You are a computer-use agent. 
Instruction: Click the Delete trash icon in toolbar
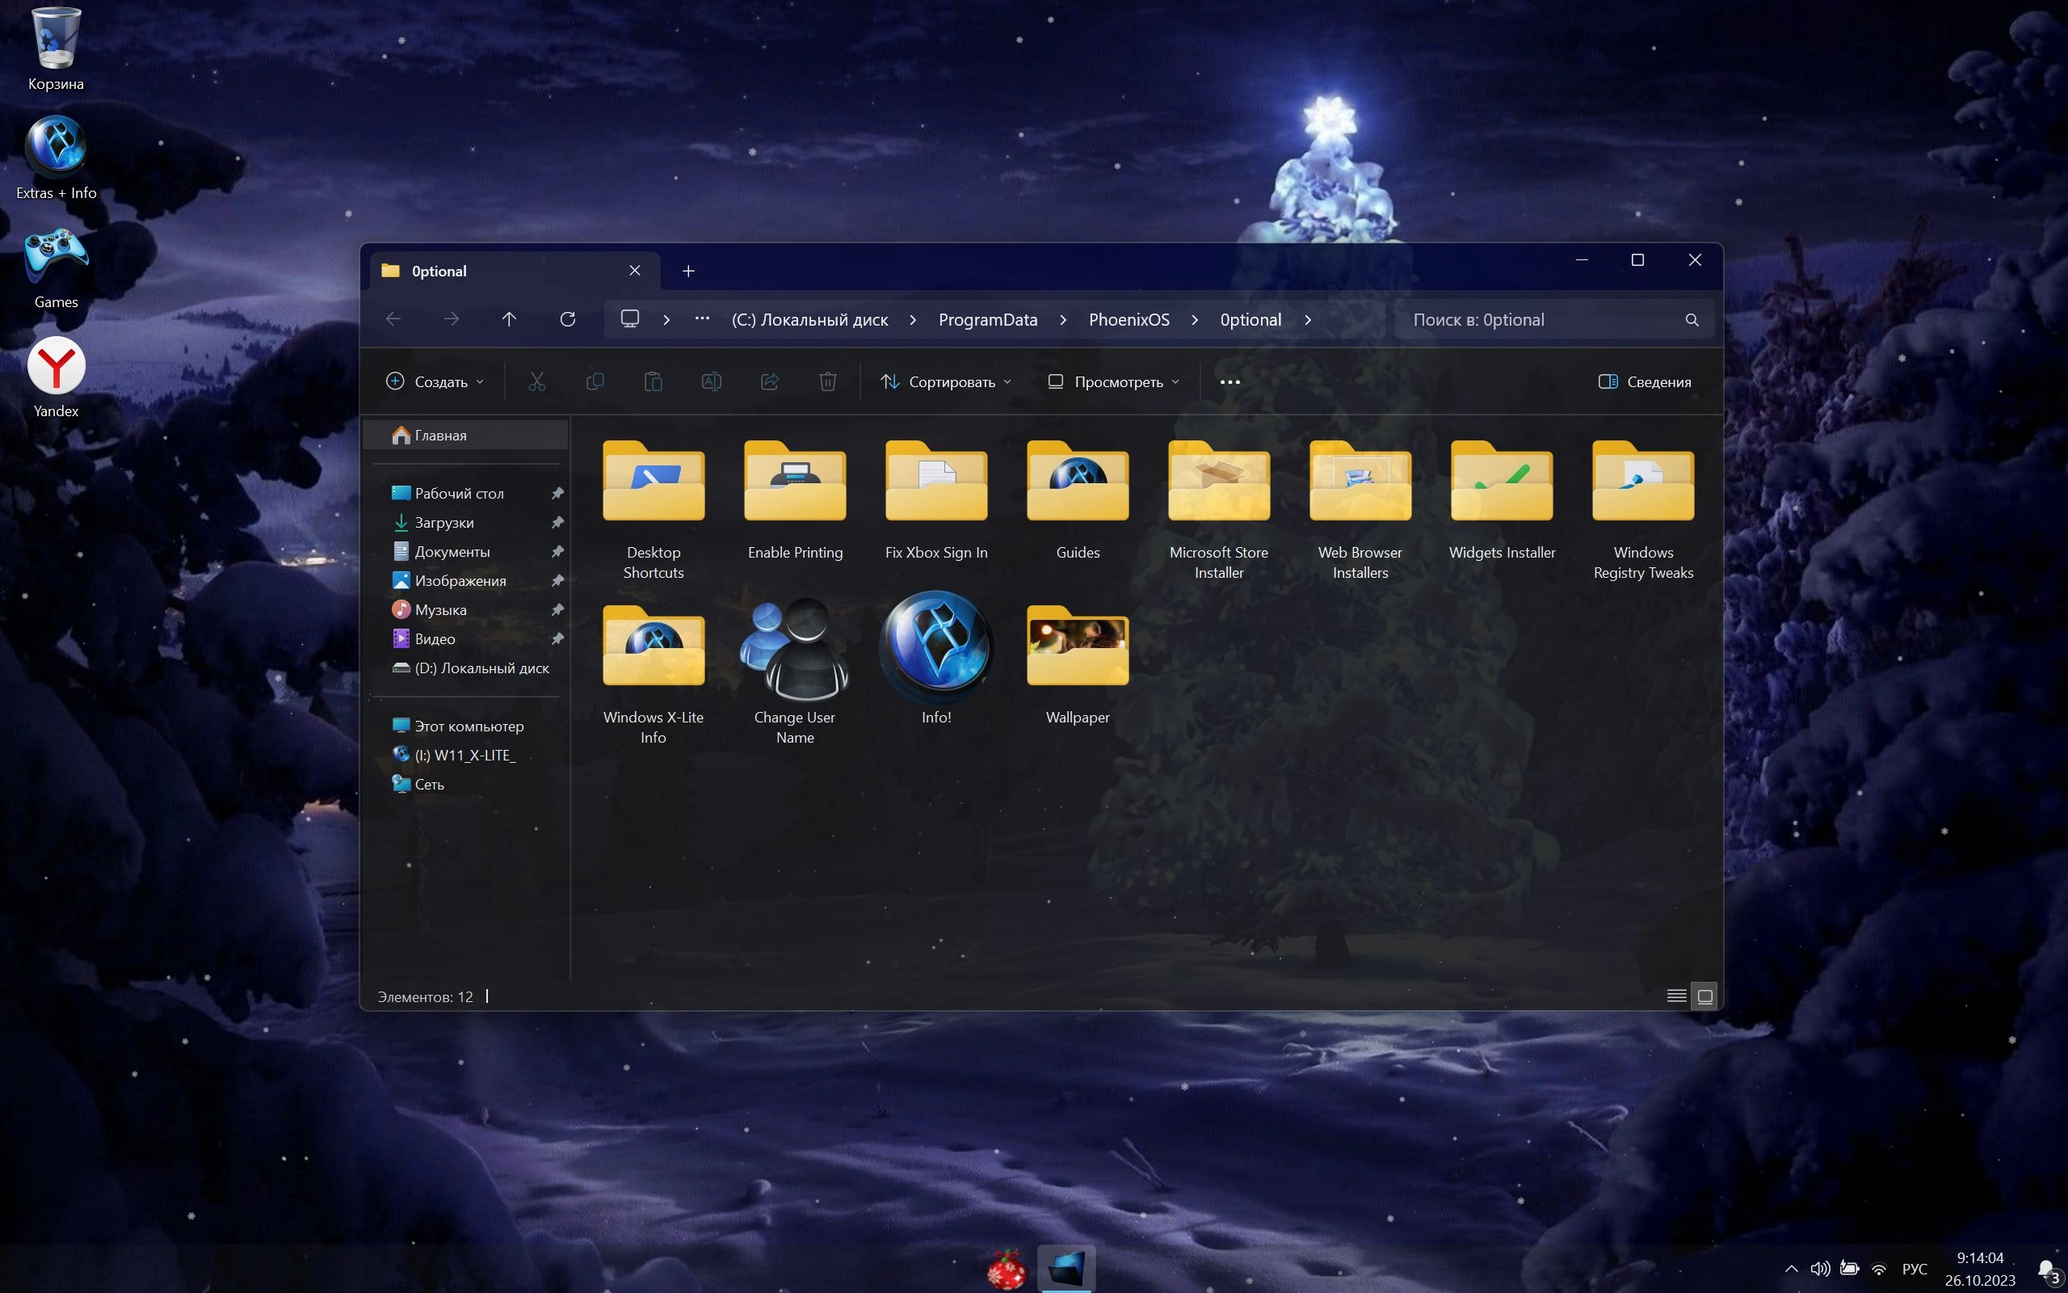point(827,381)
